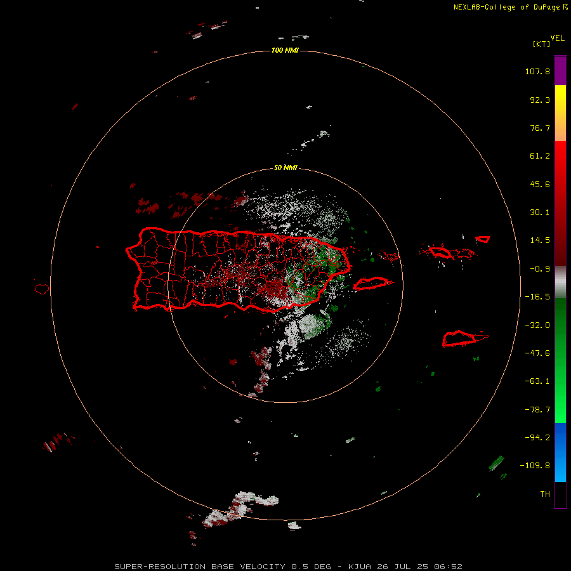Pick the purple segment of the velocity color bar
Viewport: 571px width, 571px height.
(560, 70)
